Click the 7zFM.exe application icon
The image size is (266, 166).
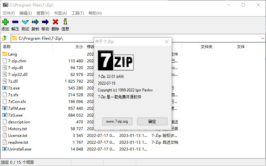[x=5, y=108]
